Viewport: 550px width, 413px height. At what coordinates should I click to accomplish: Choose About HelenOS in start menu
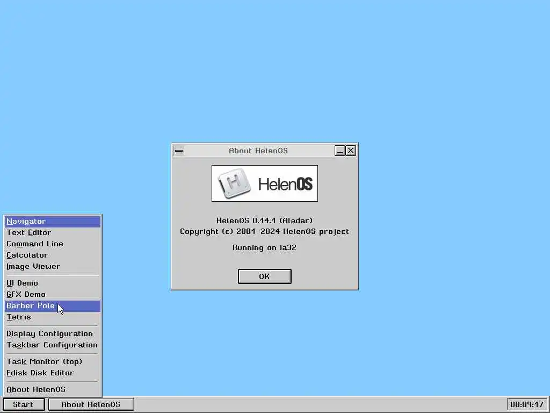(x=53, y=389)
